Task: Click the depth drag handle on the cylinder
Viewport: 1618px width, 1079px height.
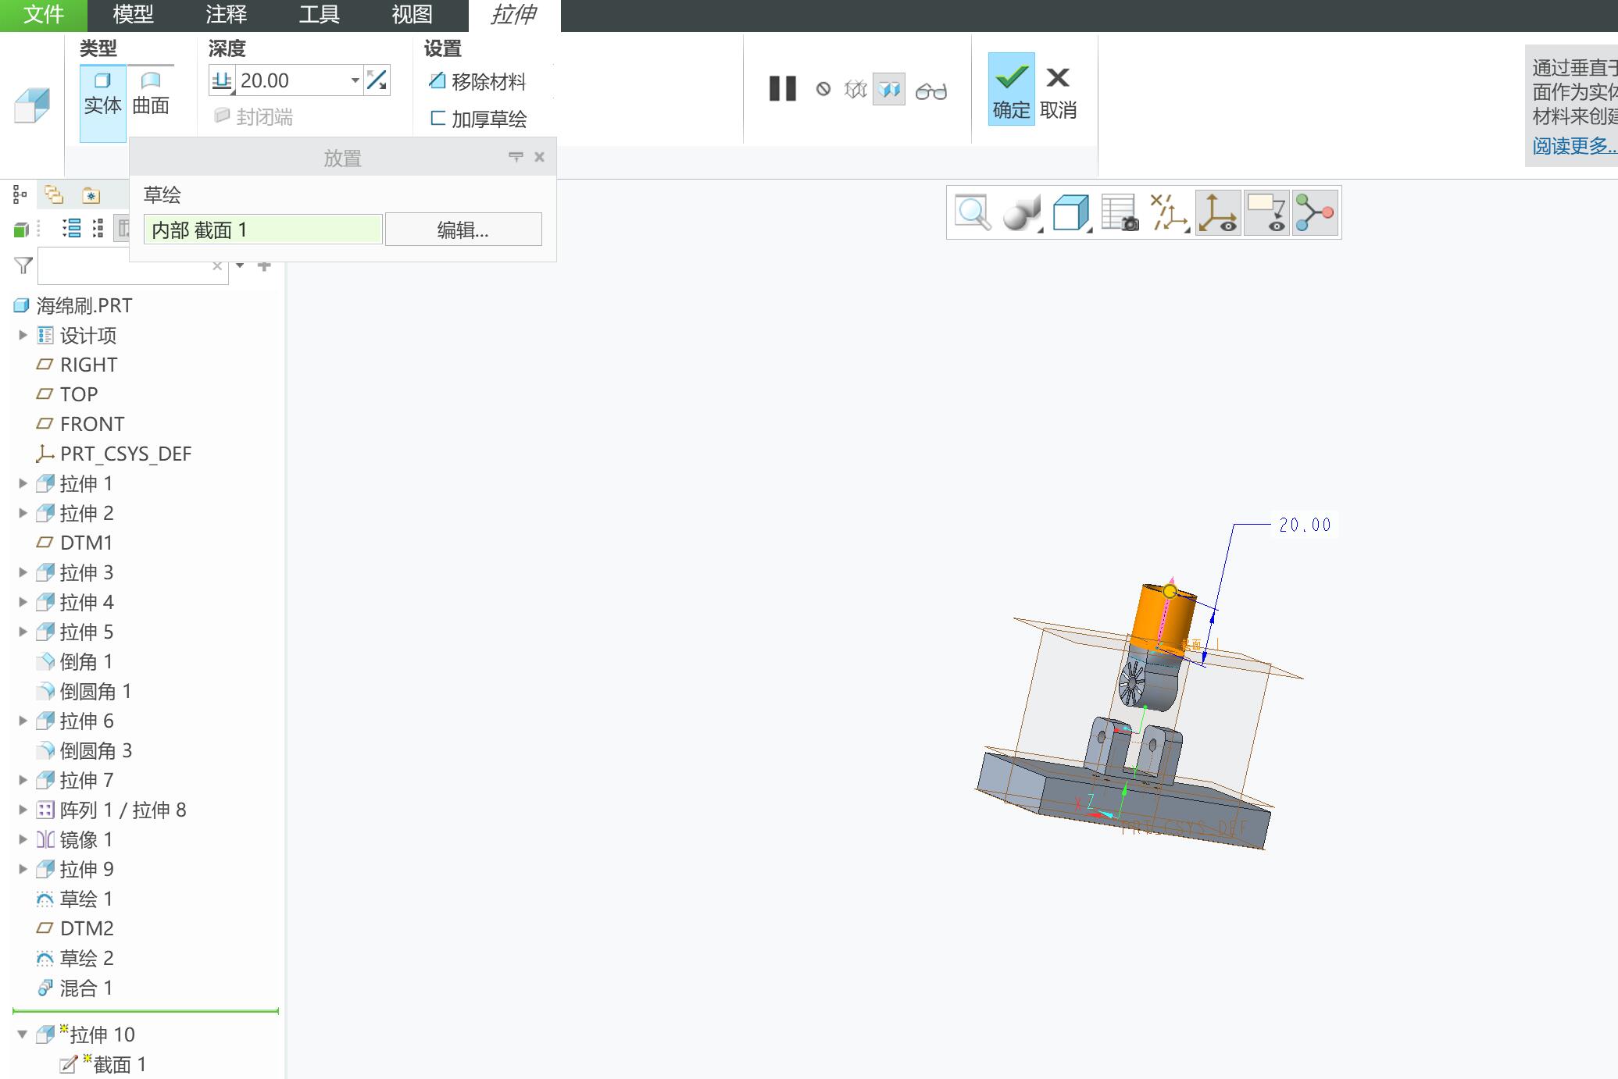Action: tap(1170, 592)
